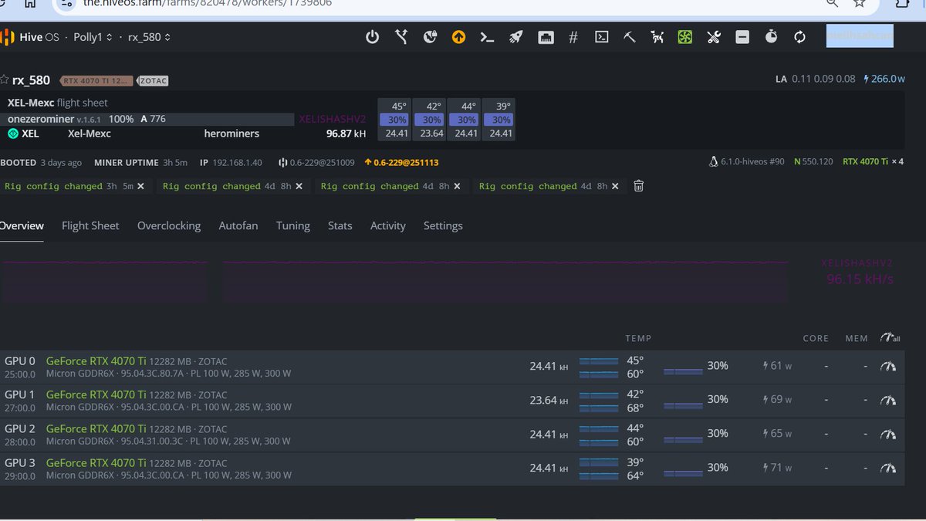Screen dimensions: 926x521
Task: Click the orange upgrade arrow icon
Action: (x=458, y=36)
